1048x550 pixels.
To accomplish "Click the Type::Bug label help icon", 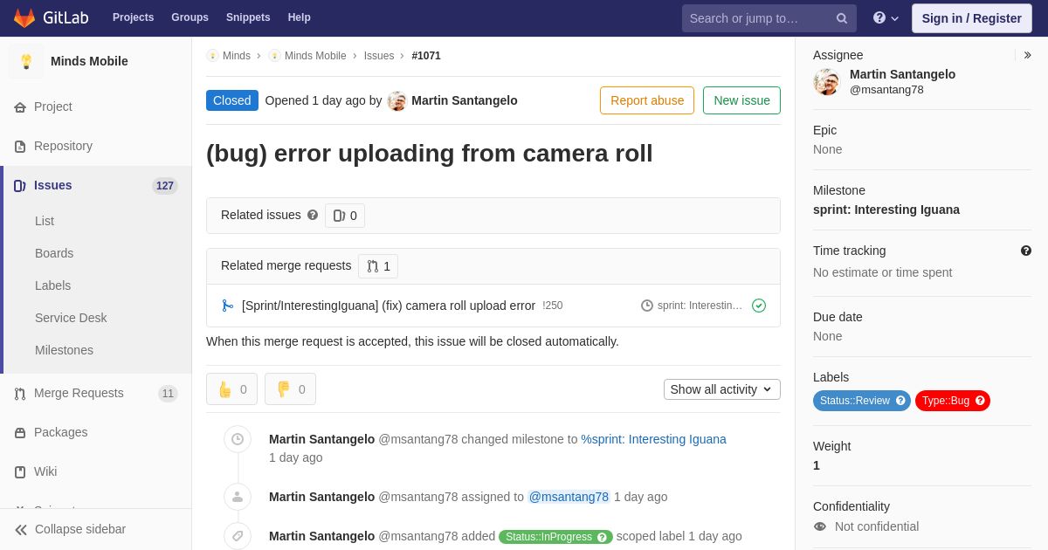I will [980, 401].
